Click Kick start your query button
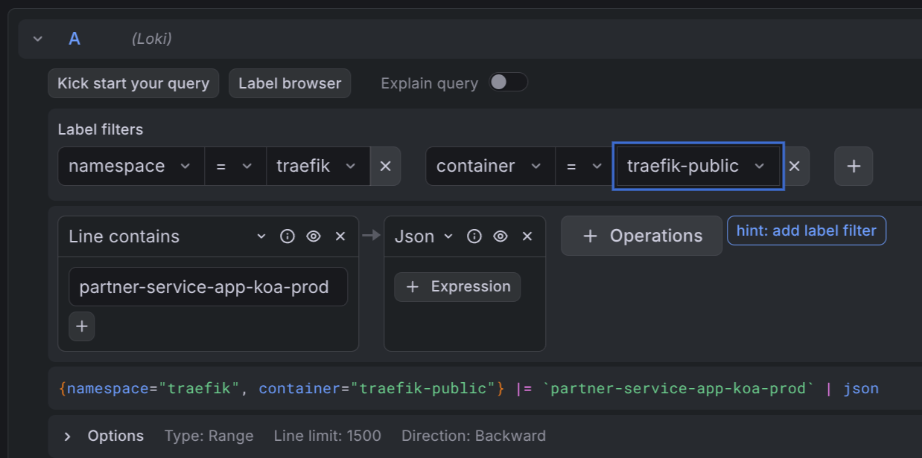Viewport: 922px width, 458px height. click(133, 83)
